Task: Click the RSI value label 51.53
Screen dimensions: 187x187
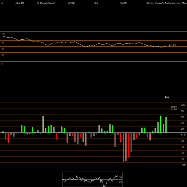Action: (x=172, y=45)
